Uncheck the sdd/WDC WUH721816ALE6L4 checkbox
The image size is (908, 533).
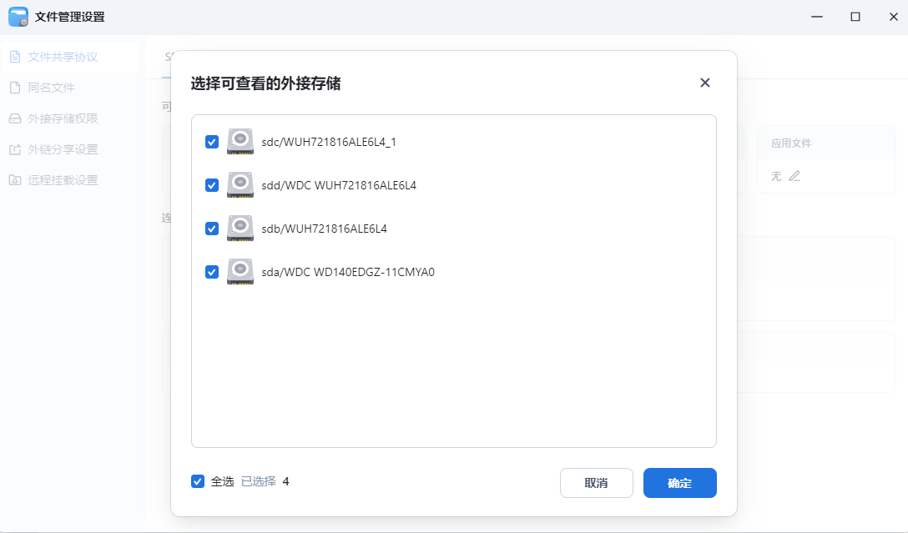(x=212, y=185)
